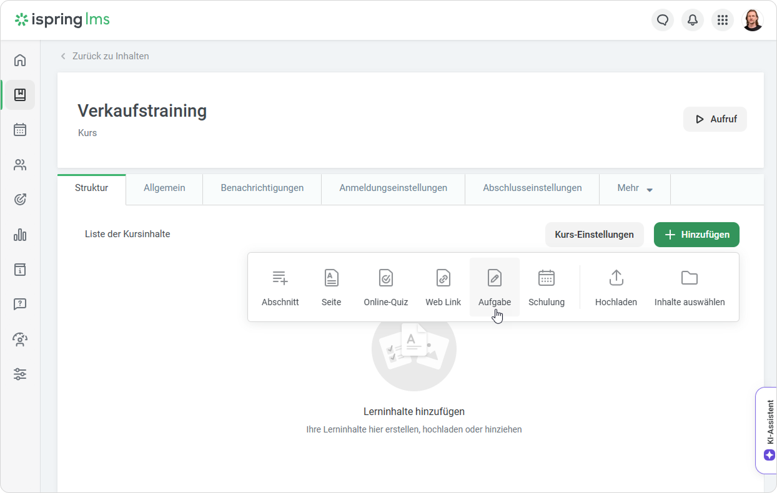
Task: Go back via Zurück zu Inhalten link
Action: 110,56
